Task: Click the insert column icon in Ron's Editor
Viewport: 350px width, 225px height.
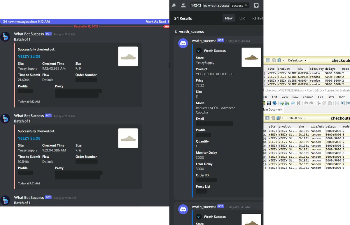Action: click(287, 103)
